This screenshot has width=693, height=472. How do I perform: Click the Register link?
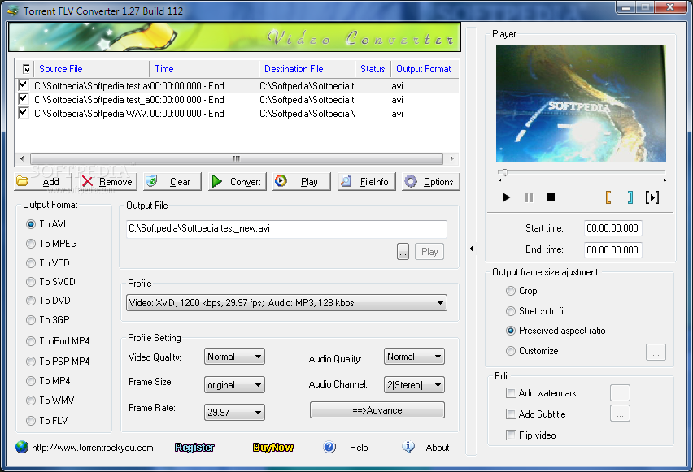194,448
